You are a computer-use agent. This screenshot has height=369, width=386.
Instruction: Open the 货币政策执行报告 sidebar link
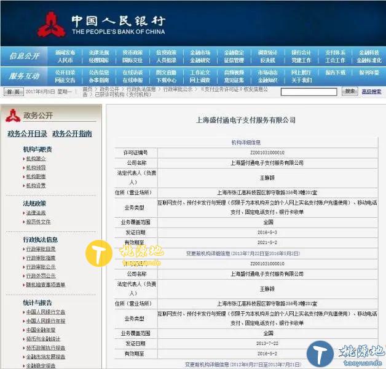point(45,348)
